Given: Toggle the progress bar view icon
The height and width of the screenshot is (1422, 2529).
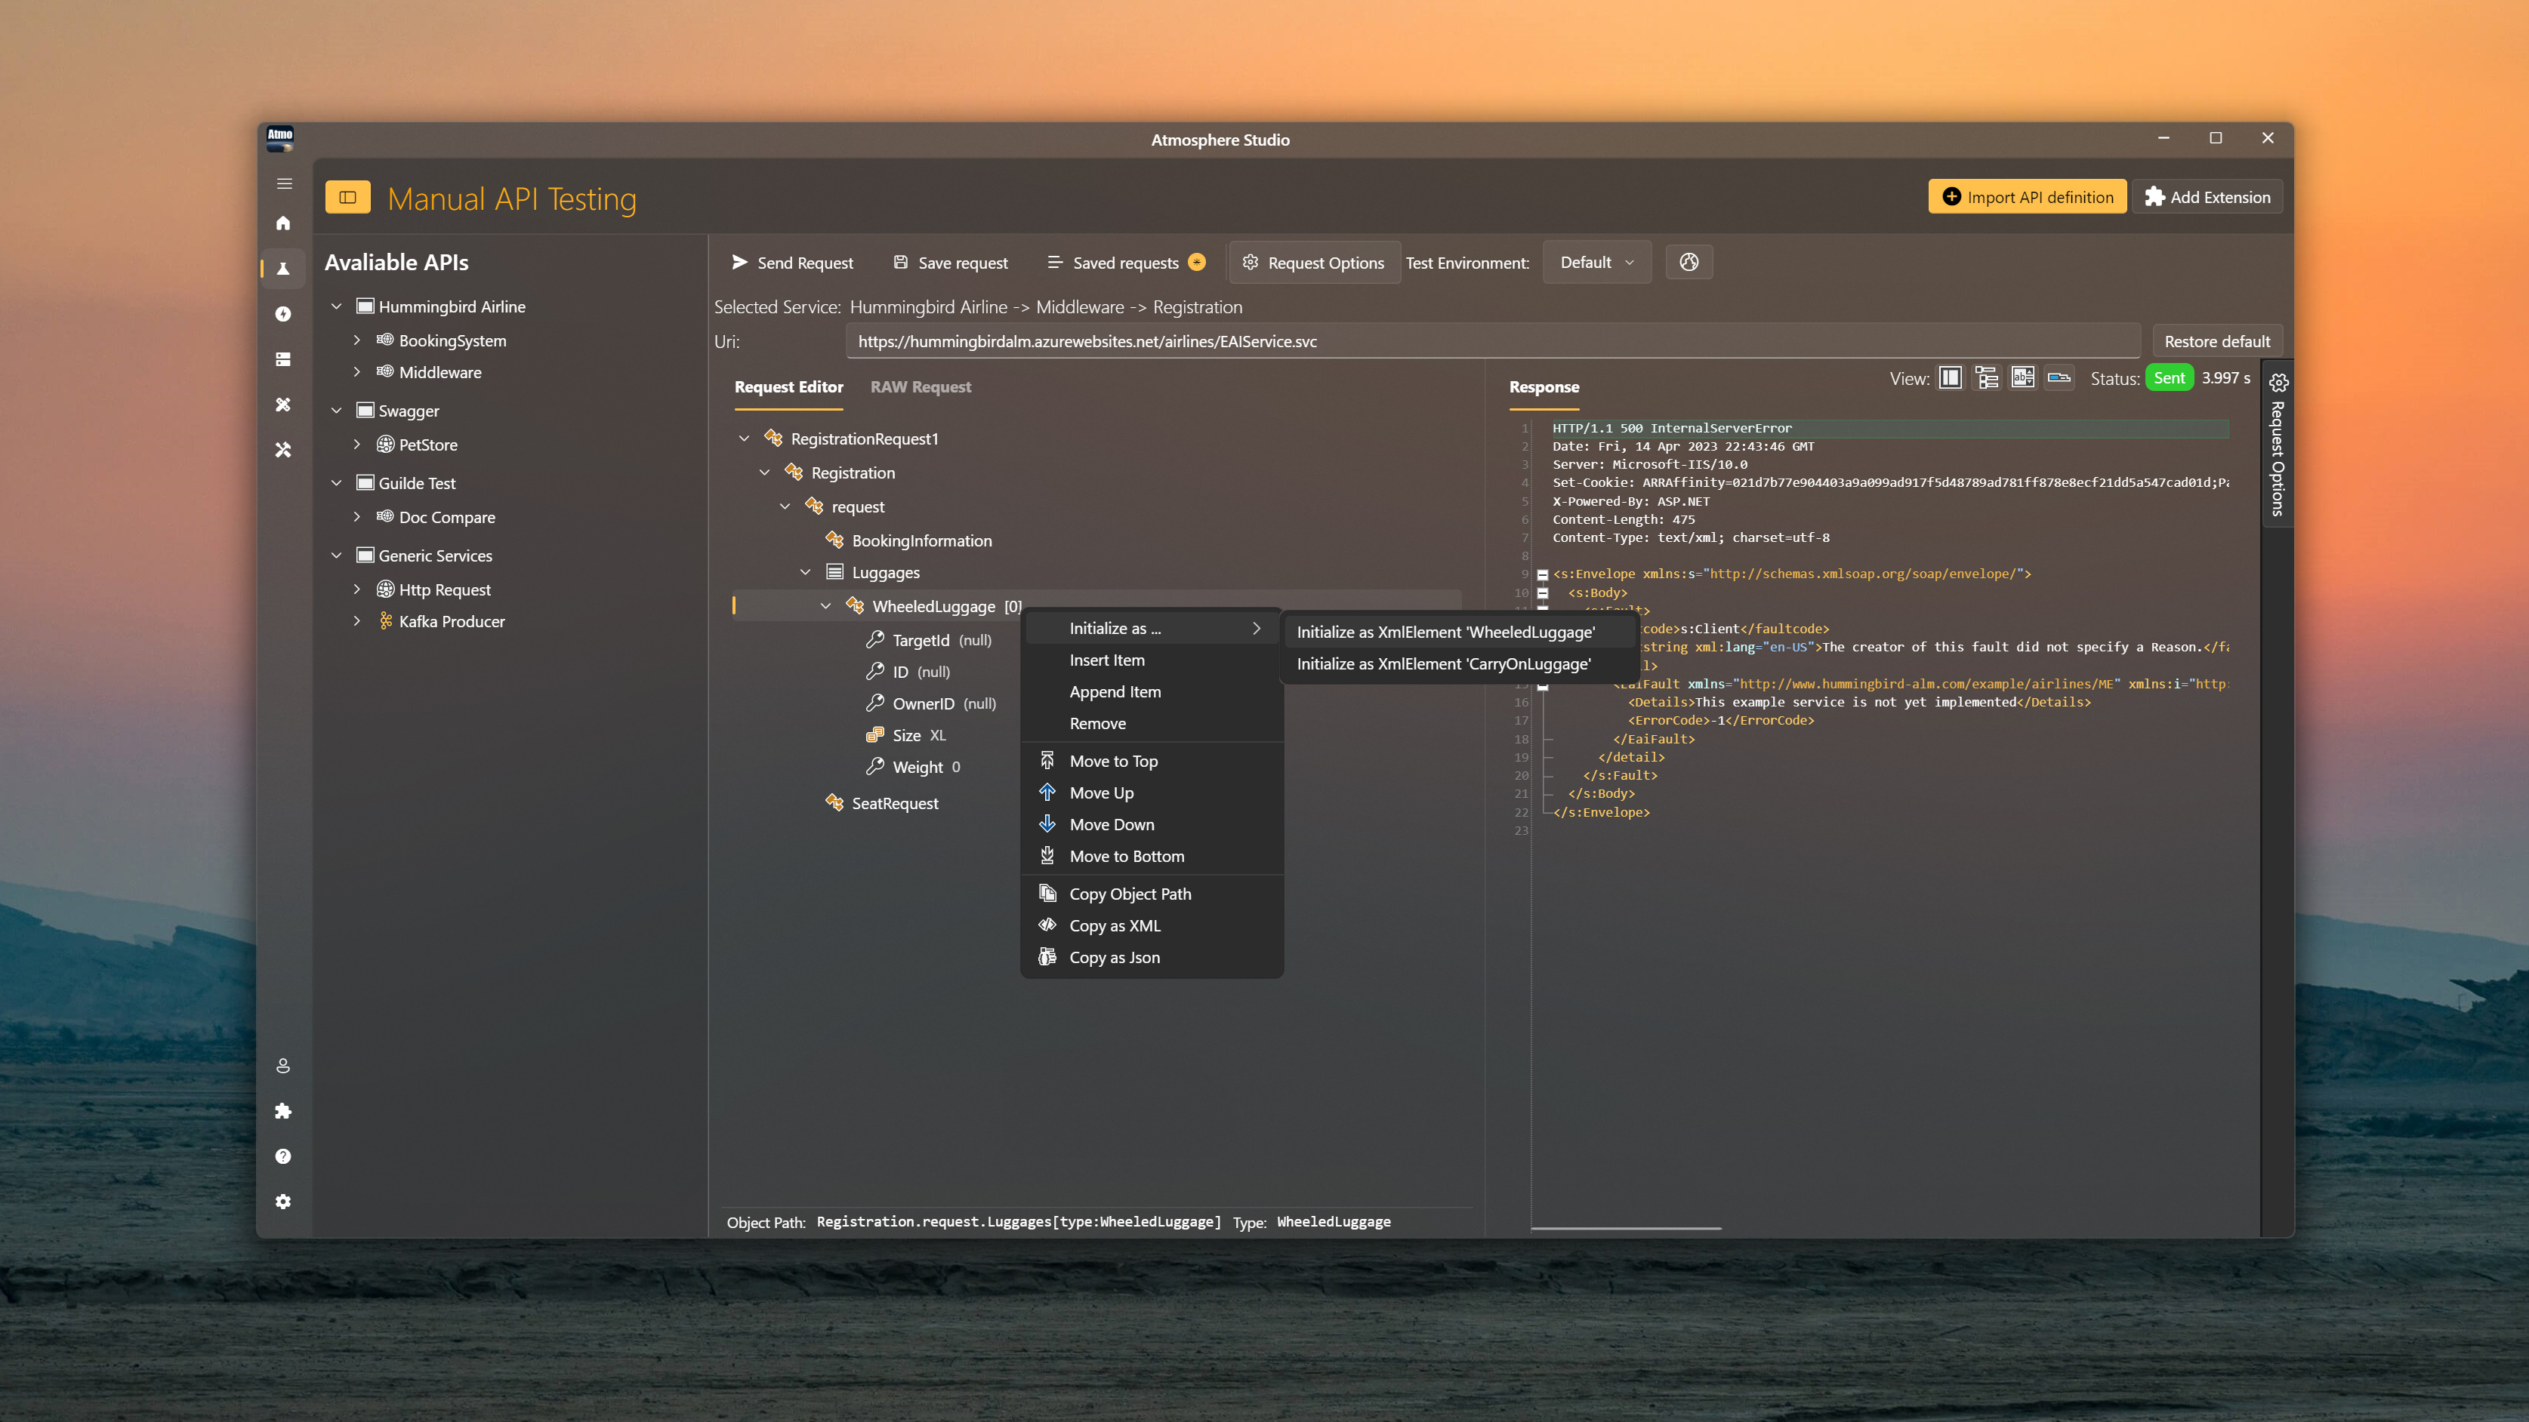Looking at the screenshot, I should [x=2059, y=378].
